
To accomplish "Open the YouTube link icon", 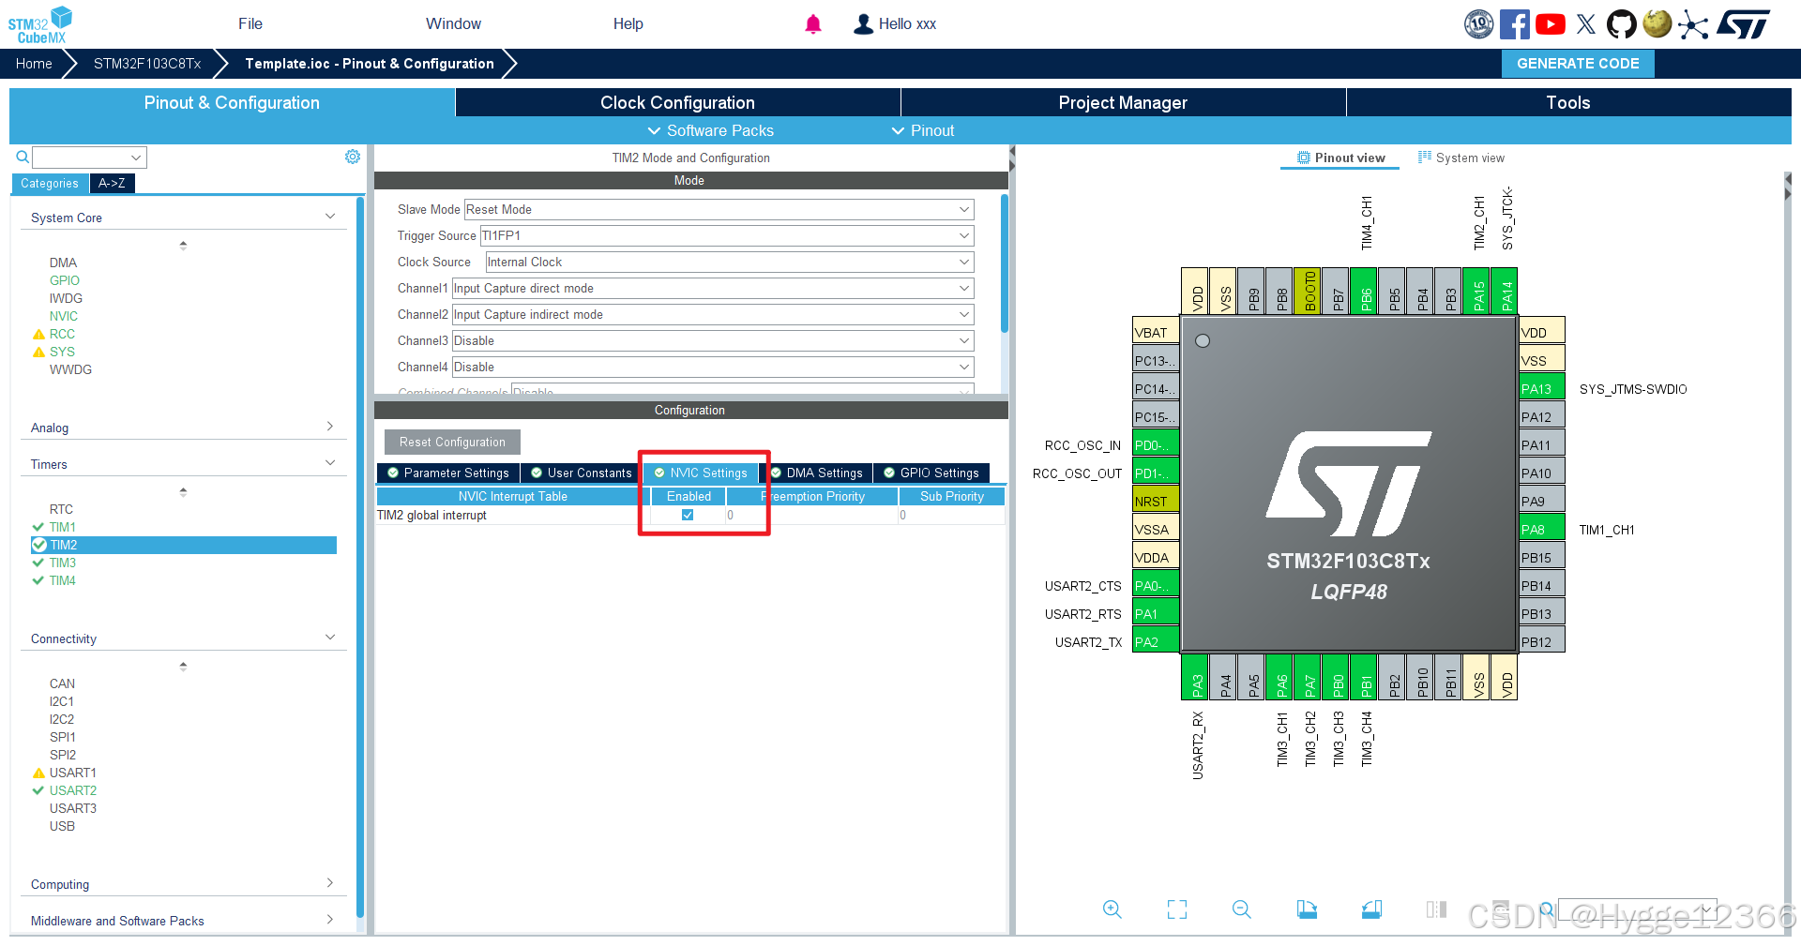I will (1550, 24).
